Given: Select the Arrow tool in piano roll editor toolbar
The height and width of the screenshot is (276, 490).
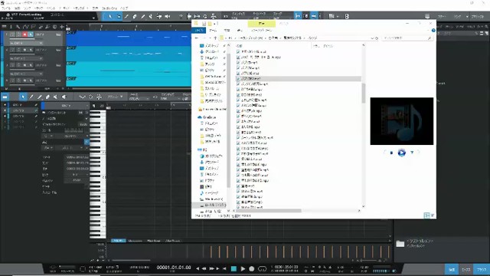Looking at the screenshot, I should [x=22, y=97].
